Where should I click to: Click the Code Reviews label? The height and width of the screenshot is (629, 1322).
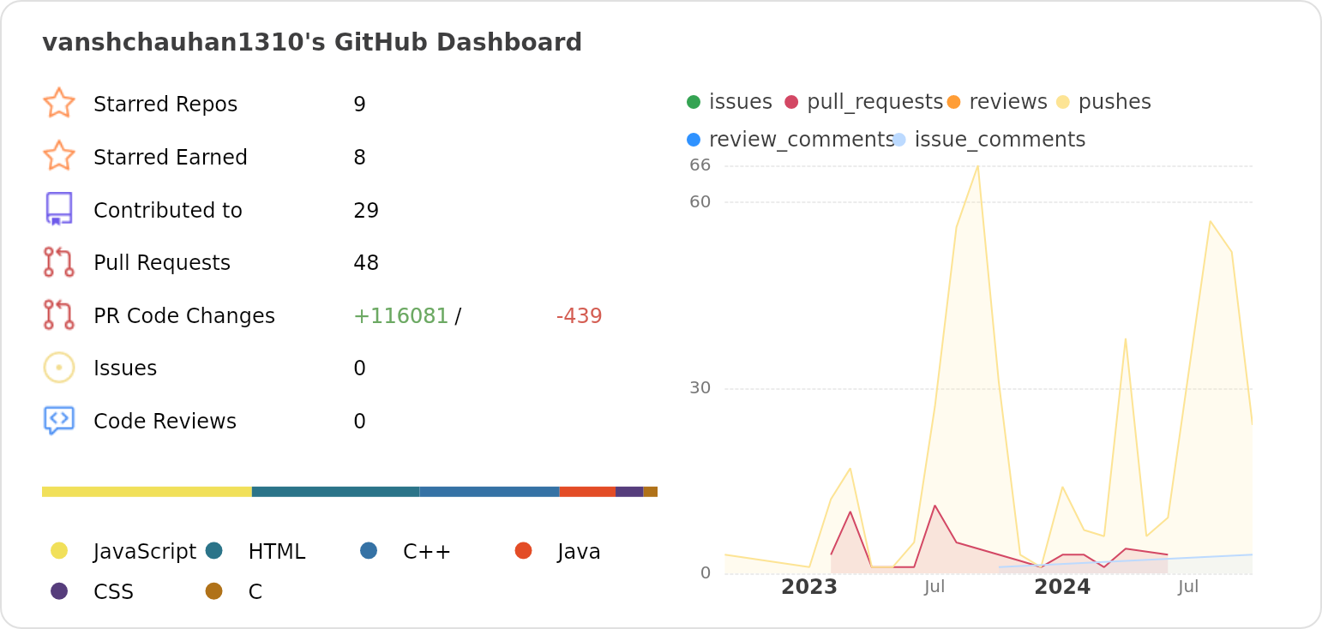165,422
